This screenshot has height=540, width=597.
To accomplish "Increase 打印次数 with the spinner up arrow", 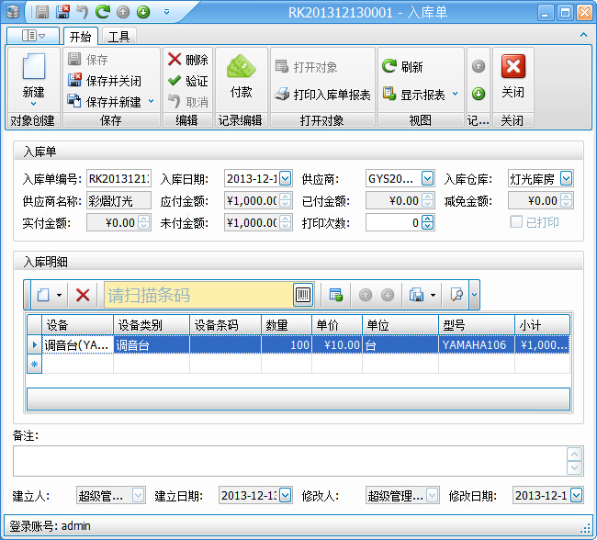I will (x=427, y=219).
